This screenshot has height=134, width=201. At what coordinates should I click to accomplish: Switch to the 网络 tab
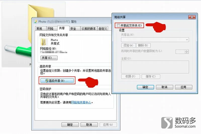[51, 28]
